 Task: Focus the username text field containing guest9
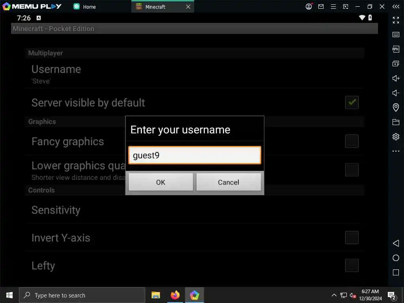tap(195, 155)
